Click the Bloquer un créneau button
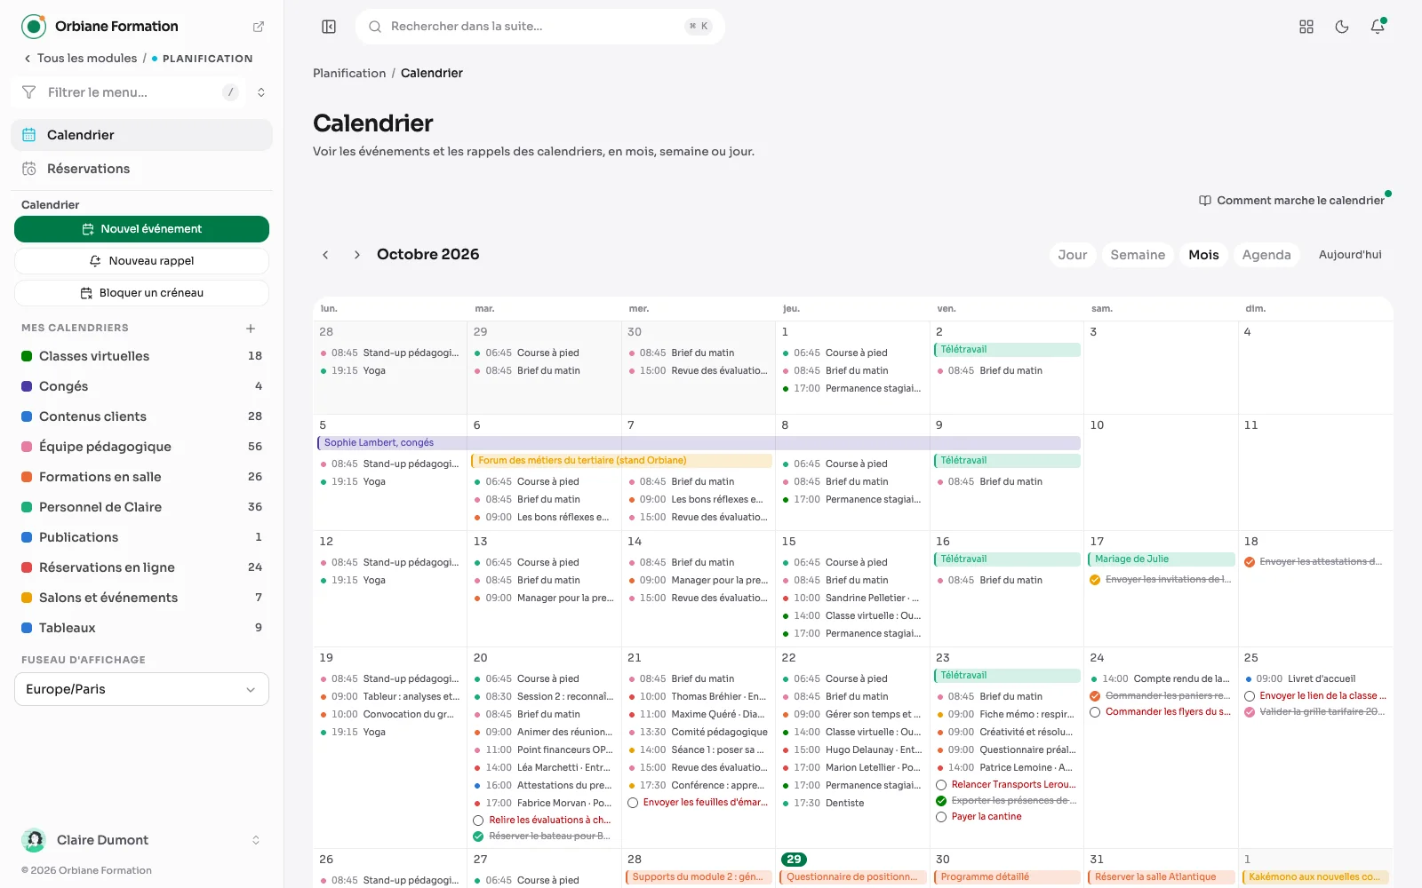 tap(141, 293)
